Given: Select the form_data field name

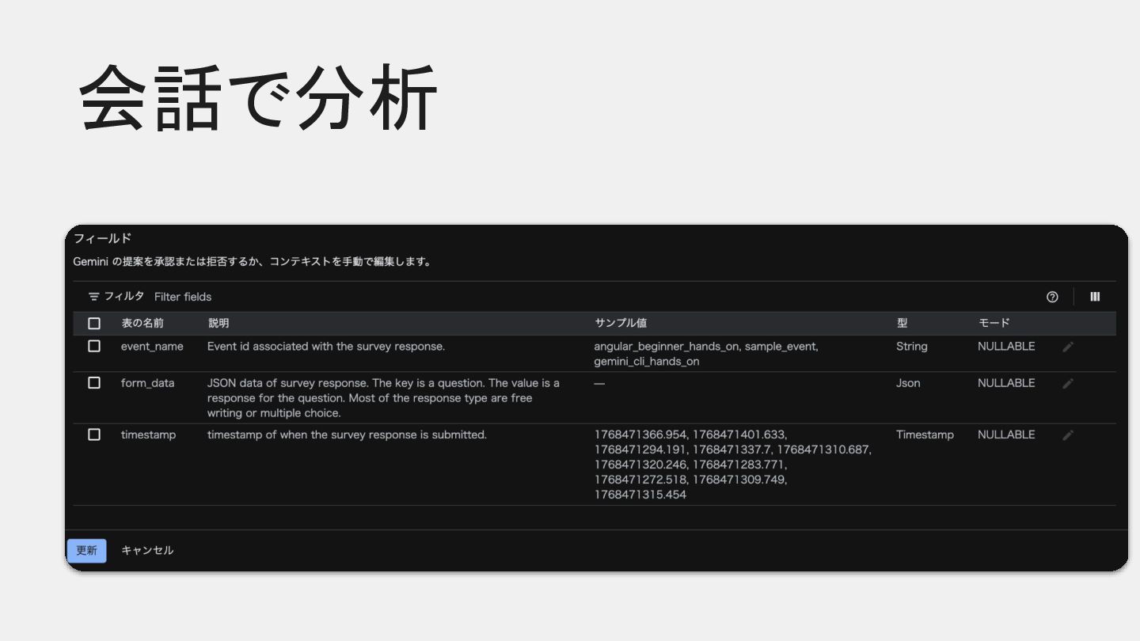Looking at the screenshot, I should coord(147,383).
